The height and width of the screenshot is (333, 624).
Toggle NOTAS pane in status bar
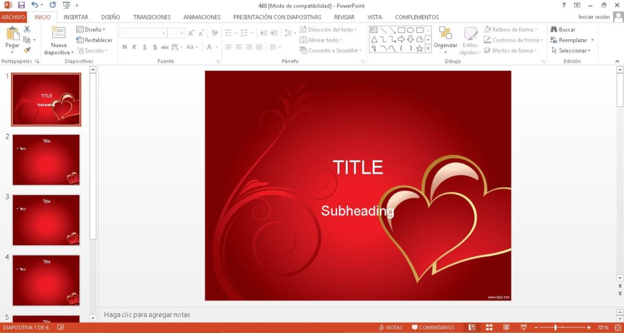point(391,328)
